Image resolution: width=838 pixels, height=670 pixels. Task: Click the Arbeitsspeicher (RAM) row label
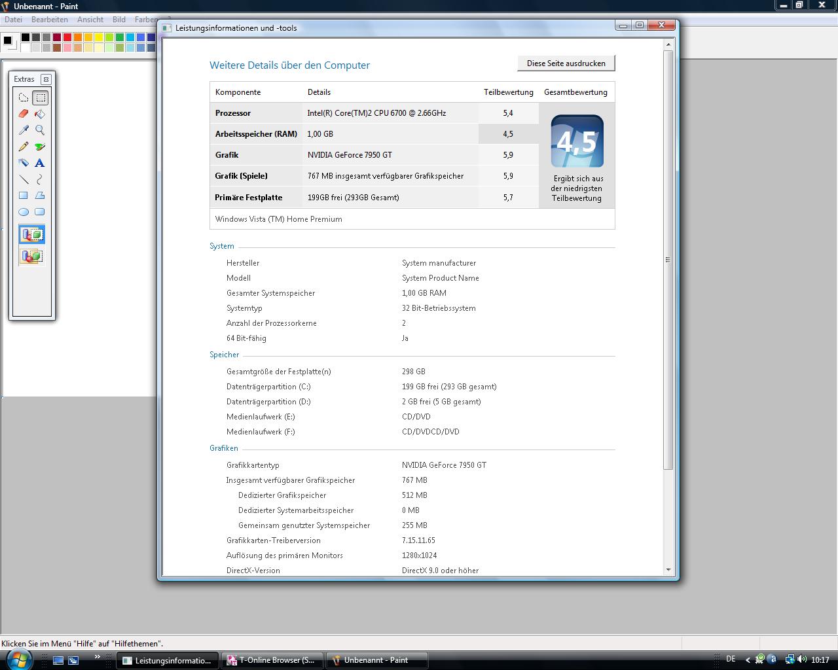(256, 134)
